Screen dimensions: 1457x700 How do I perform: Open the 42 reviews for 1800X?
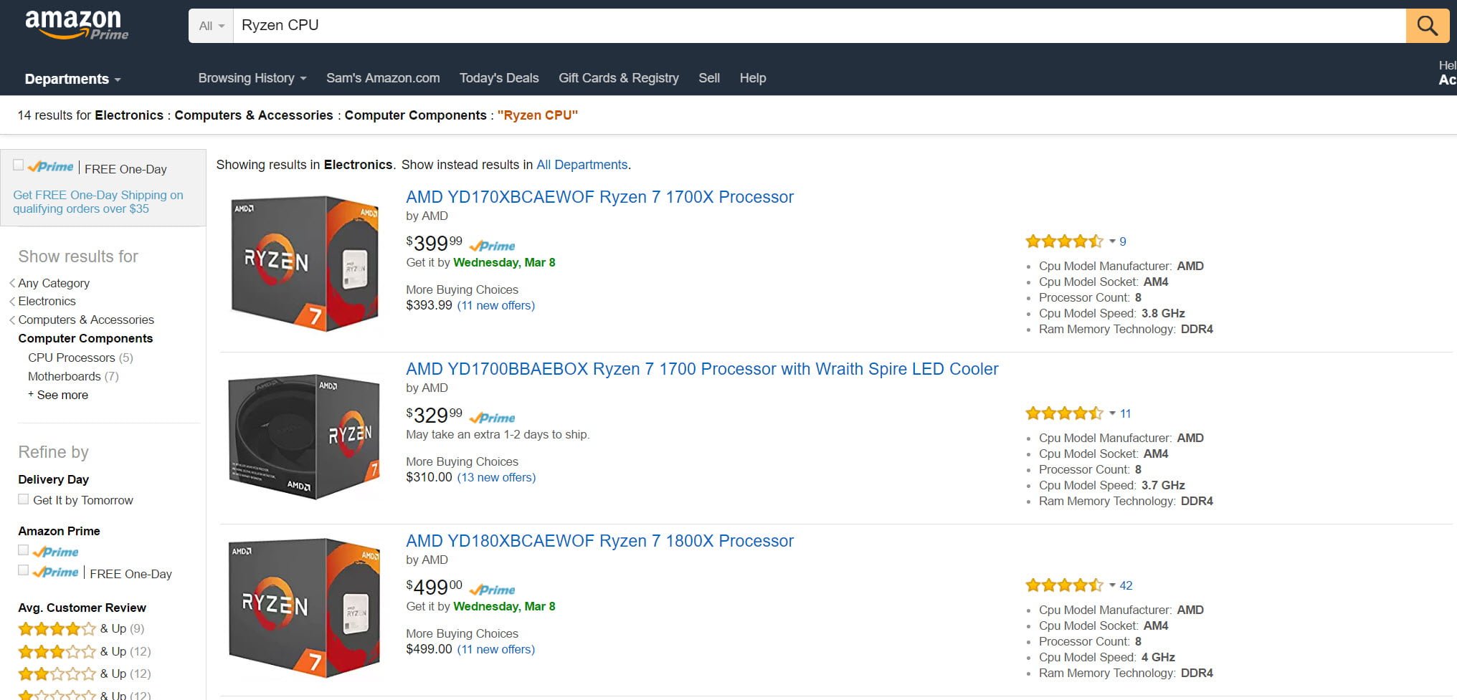point(1126,585)
